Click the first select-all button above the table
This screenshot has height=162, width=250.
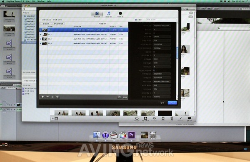pos(46,24)
